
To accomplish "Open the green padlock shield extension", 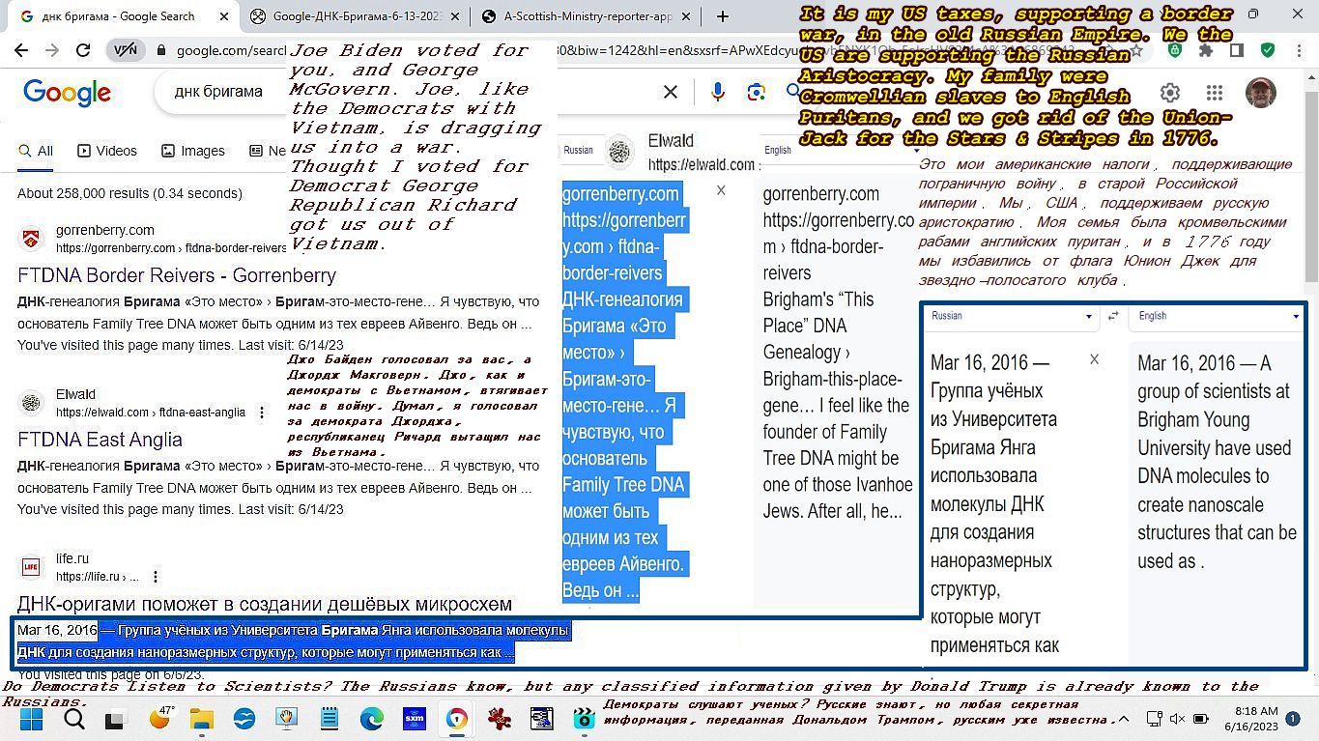I will tap(1175, 50).
